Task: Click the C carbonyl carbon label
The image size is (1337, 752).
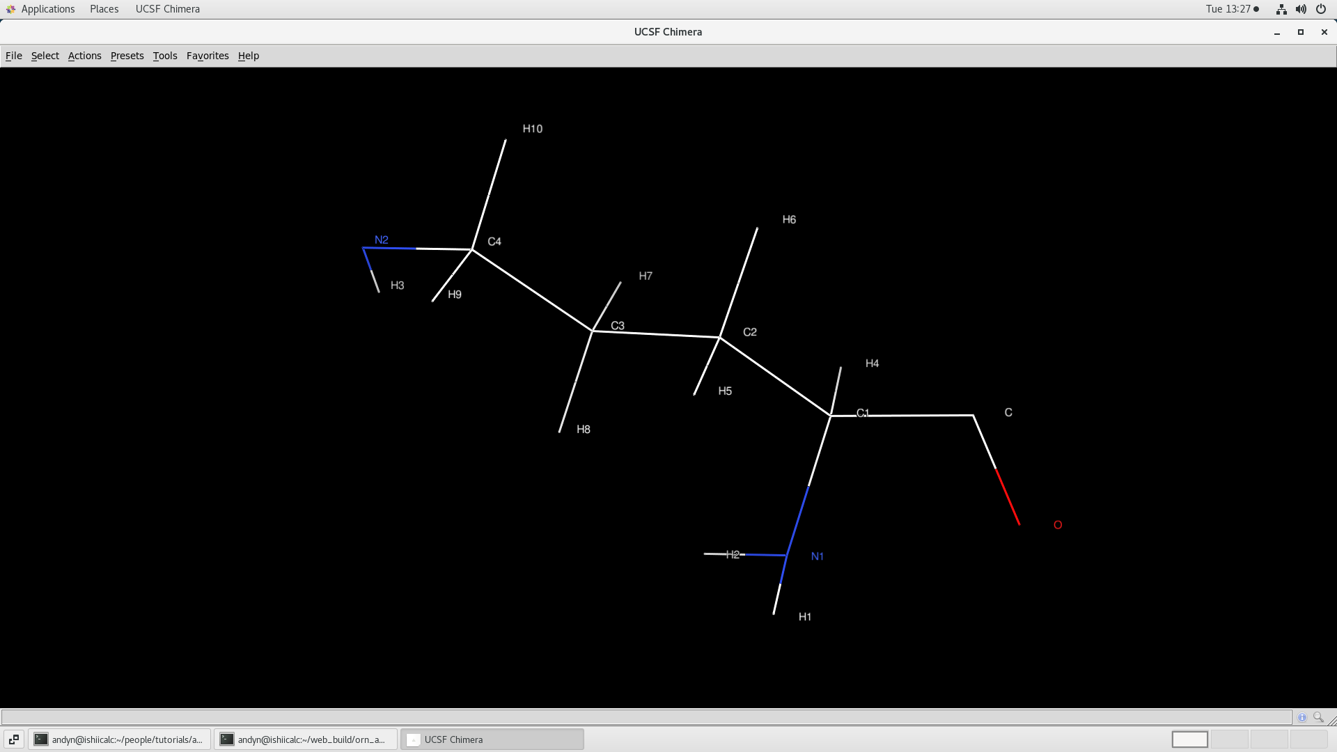Action: [1008, 413]
